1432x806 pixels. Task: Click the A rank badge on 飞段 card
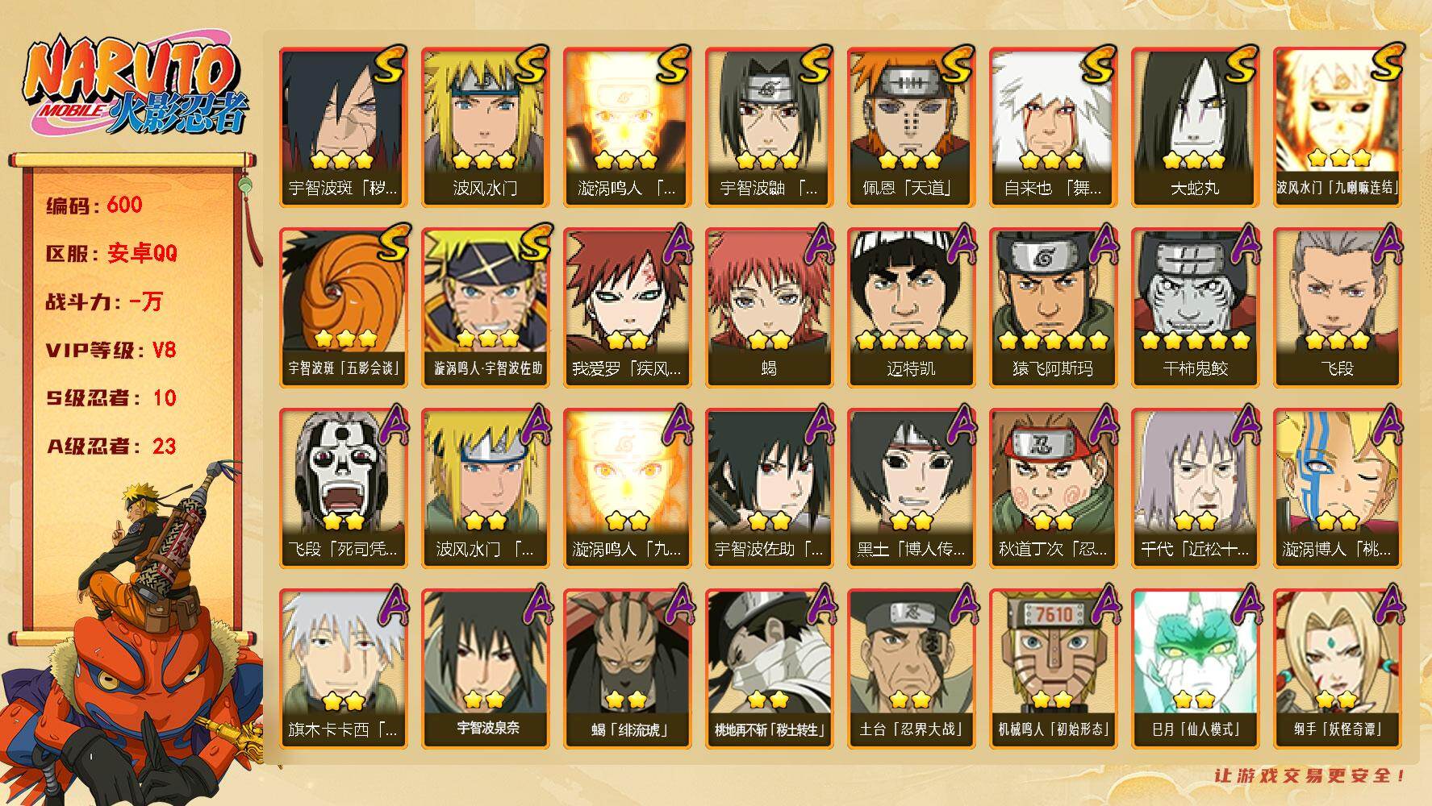coord(1385,242)
